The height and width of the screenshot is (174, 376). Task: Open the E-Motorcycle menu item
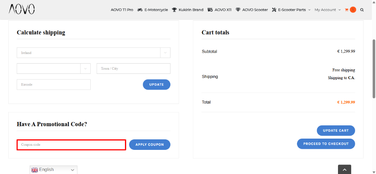point(156,10)
